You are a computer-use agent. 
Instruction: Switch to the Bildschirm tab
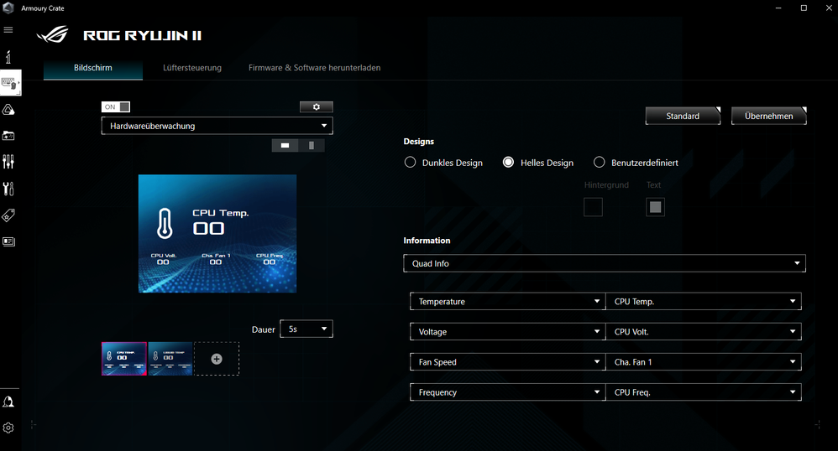(93, 68)
